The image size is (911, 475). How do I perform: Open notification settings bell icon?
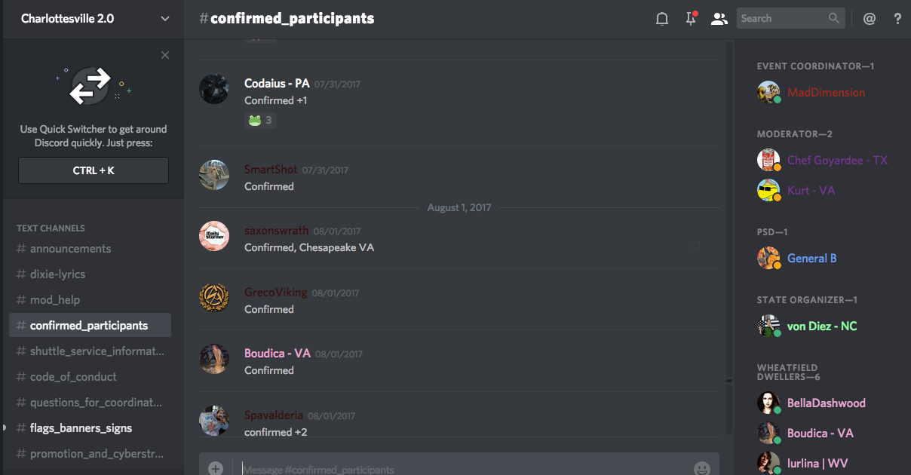(x=662, y=19)
